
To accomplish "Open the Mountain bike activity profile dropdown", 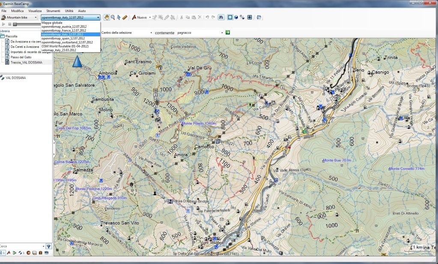I will (x=19, y=17).
